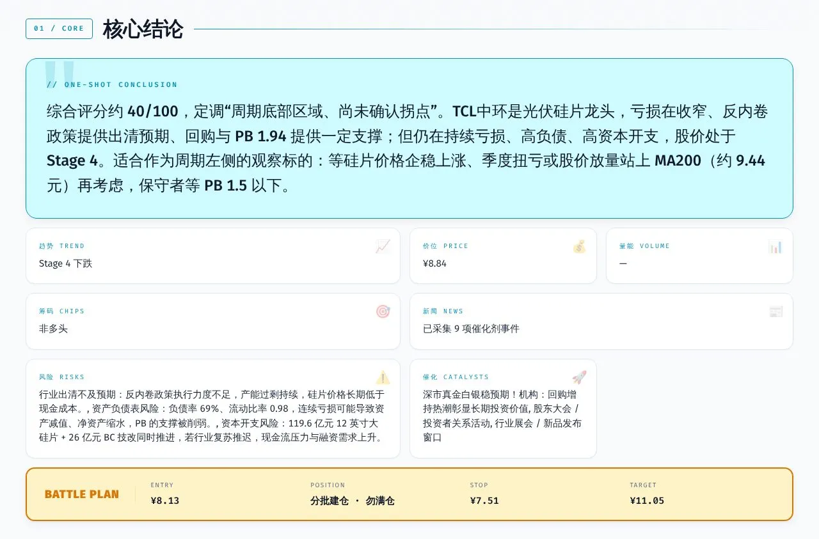Click the chart icon in the Trend card
This screenshot has width=819, height=539.
383,246
